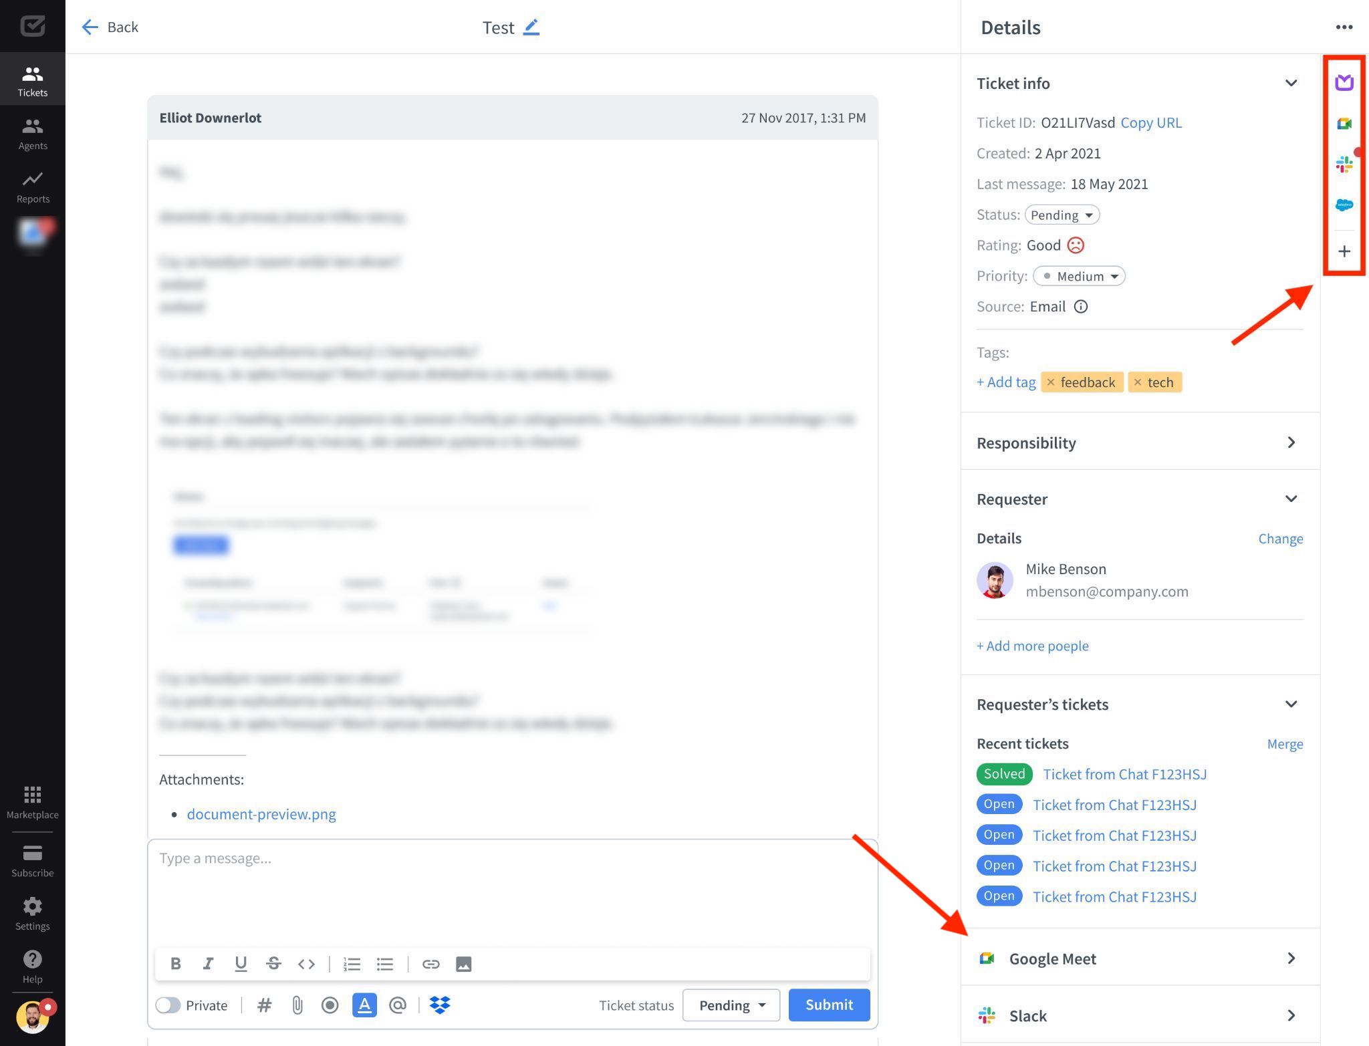Click the ticket title Test
Image resolution: width=1369 pixels, height=1046 pixels.
(x=498, y=27)
